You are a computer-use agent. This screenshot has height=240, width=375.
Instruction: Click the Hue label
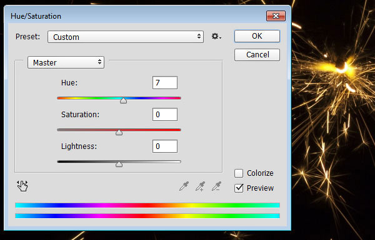(x=69, y=83)
